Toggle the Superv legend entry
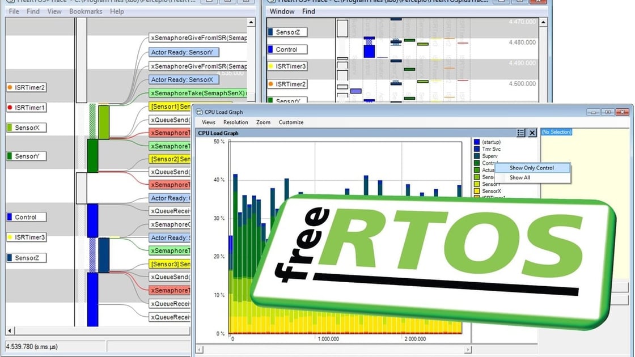The height and width of the screenshot is (357, 635). pyautogui.click(x=489, y=156)
